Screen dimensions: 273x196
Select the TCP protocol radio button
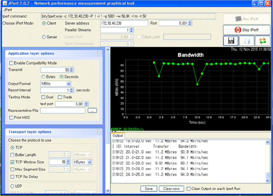pyautogui.click(x=12, y=148)
